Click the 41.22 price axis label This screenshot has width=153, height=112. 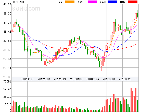coord(7,4)
